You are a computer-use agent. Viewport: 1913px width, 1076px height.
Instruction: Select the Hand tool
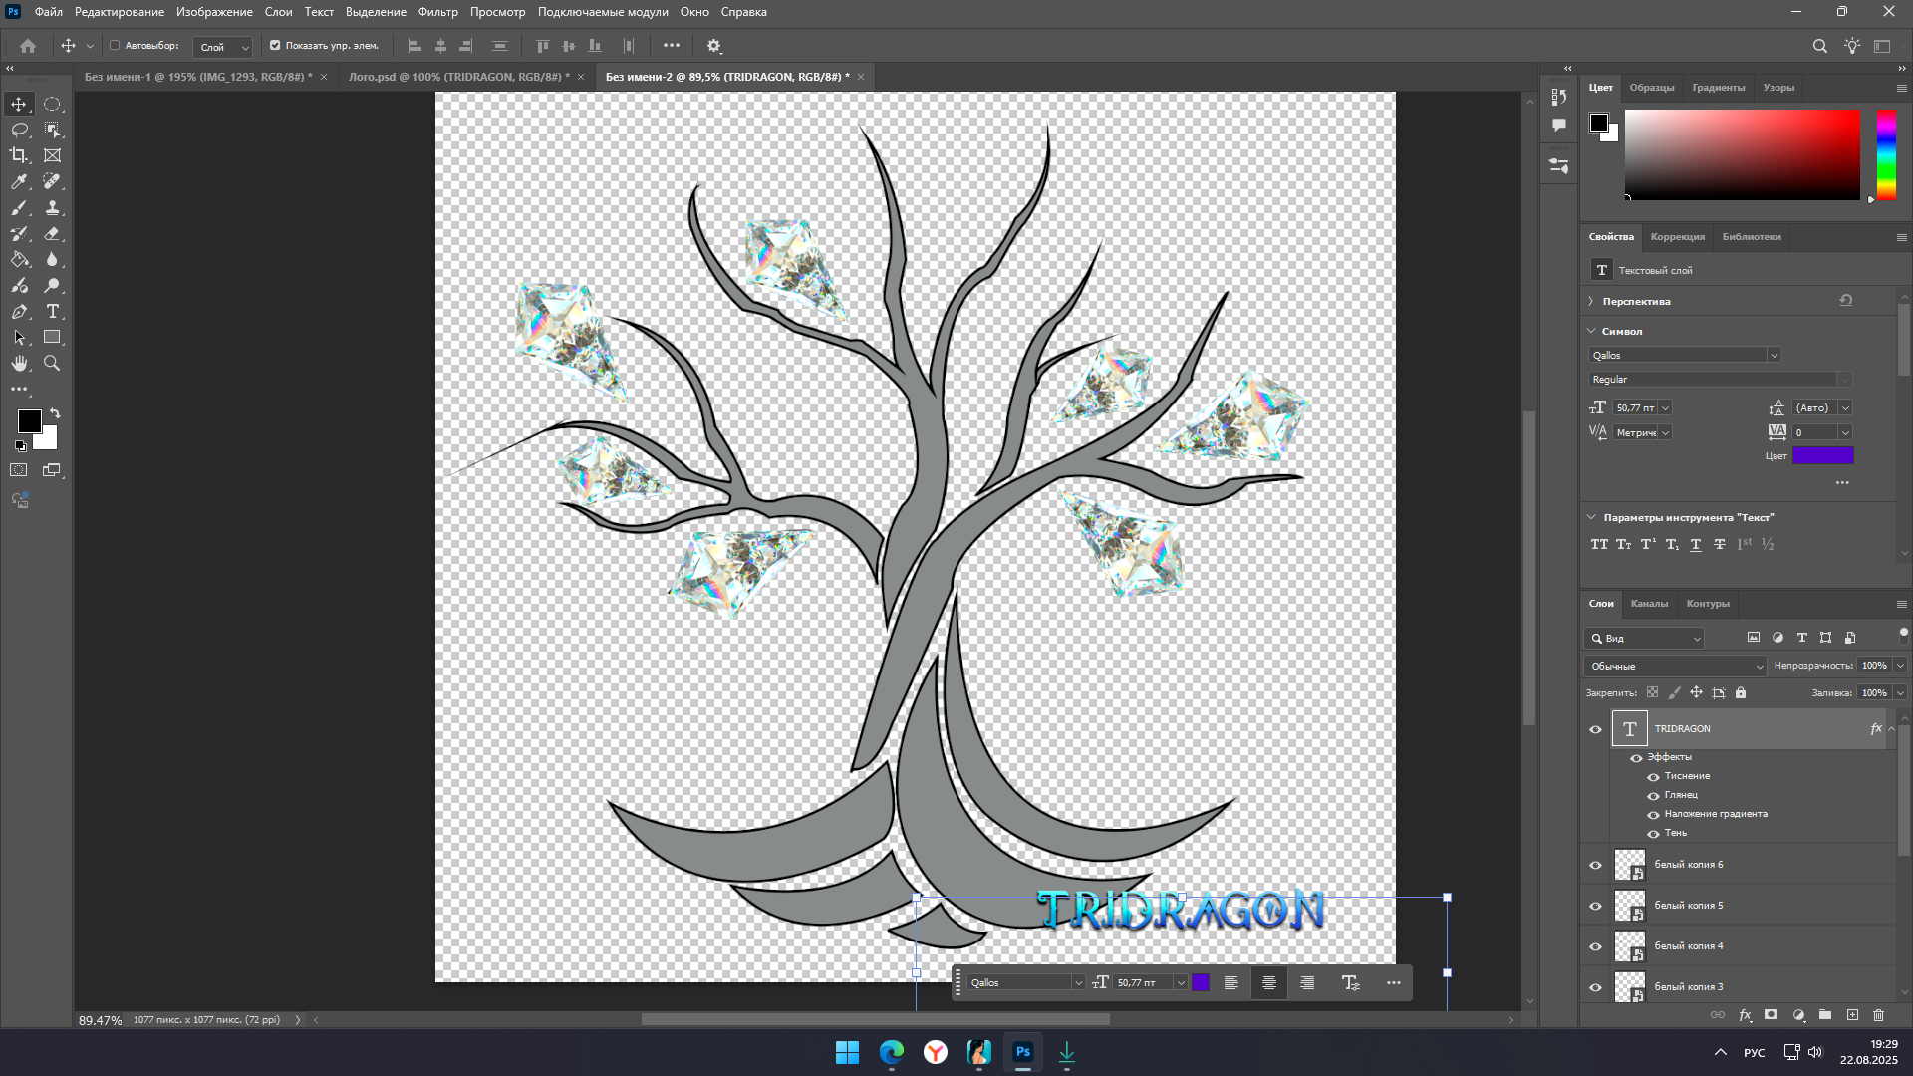(x=19, y=364)
